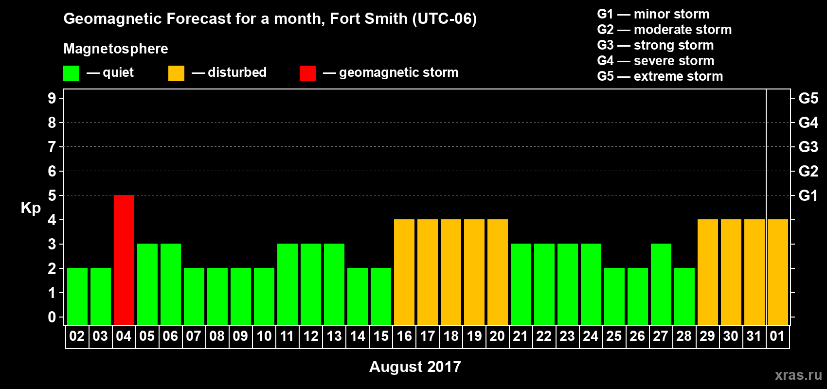Click the date label 26
827x389 pixels.
click(x=637, y=336)
